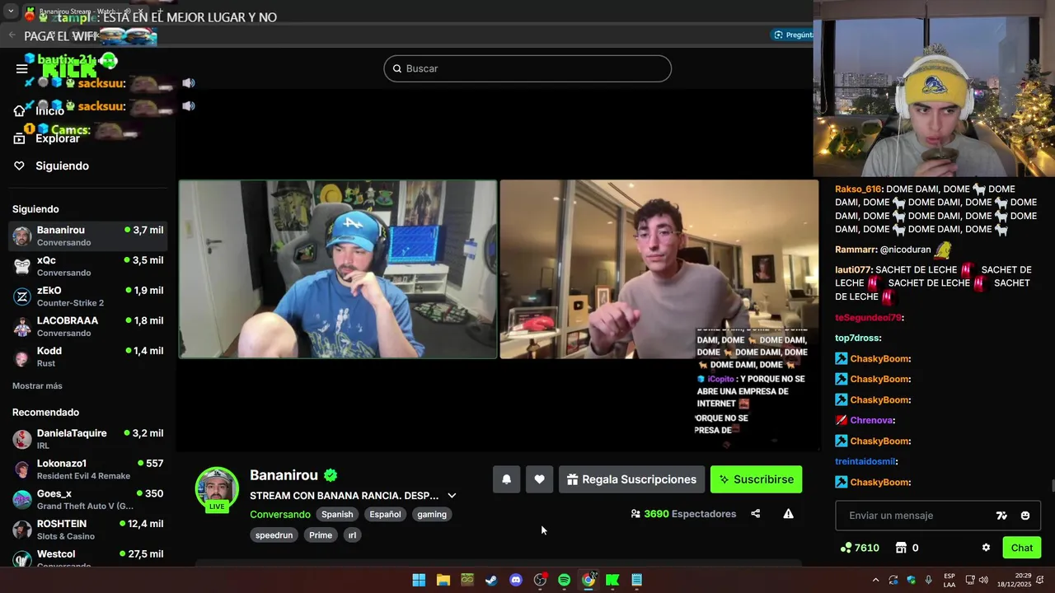Open Spotify from taskbar
1055x593 pixels.
click(564, 580)
